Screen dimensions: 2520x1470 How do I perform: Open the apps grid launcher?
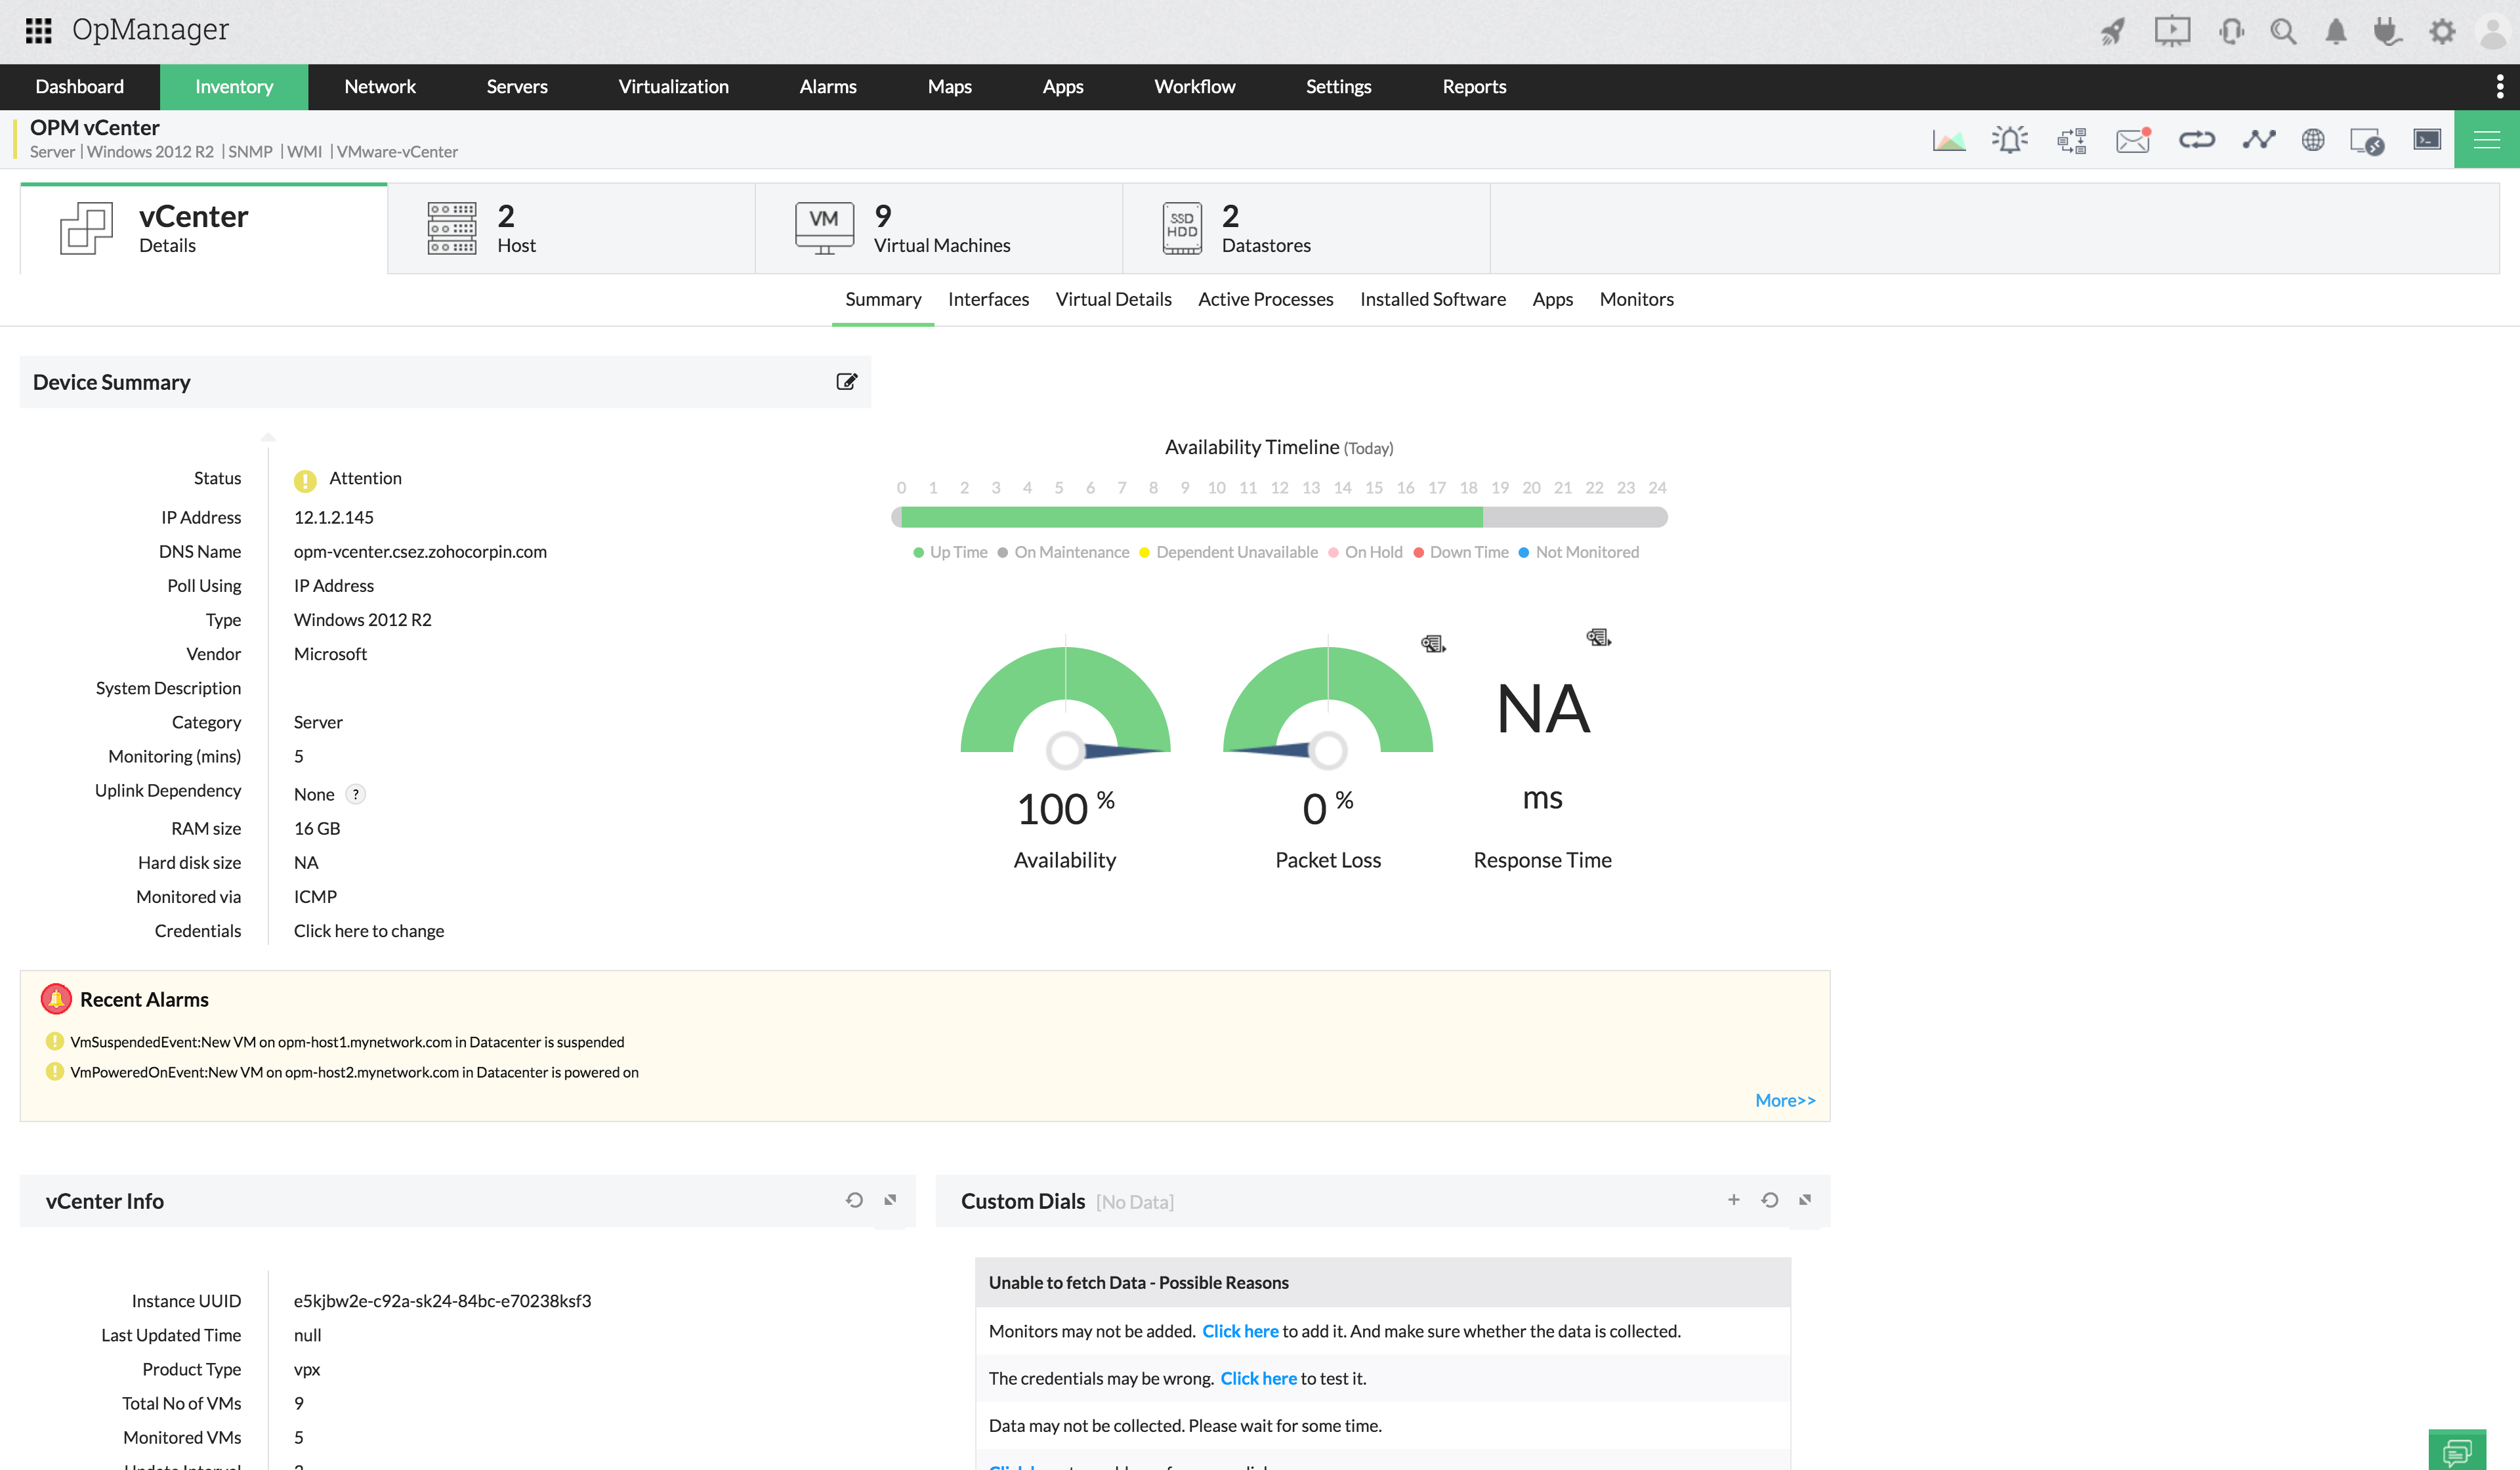click(38, 31)
